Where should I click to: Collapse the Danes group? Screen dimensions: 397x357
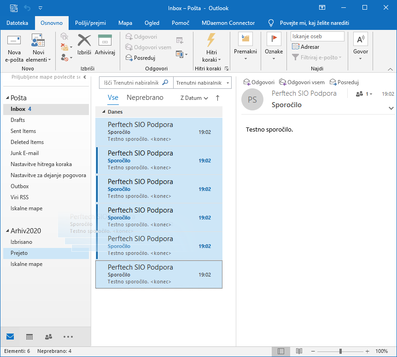point(104,111)
